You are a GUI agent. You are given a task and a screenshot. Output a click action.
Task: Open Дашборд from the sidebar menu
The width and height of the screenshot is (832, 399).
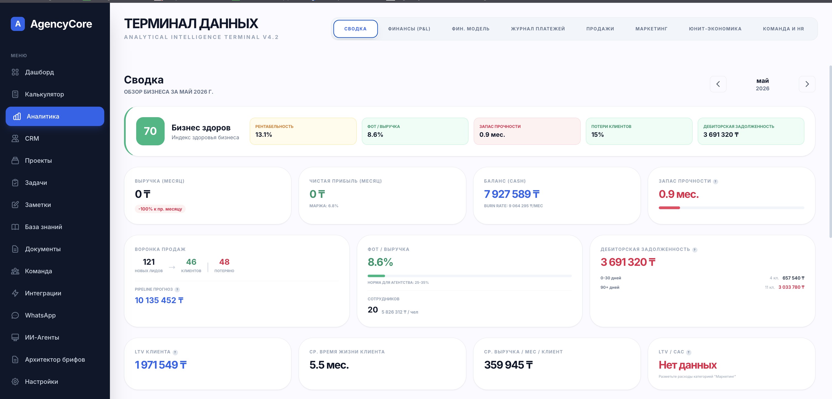point(55,72)
